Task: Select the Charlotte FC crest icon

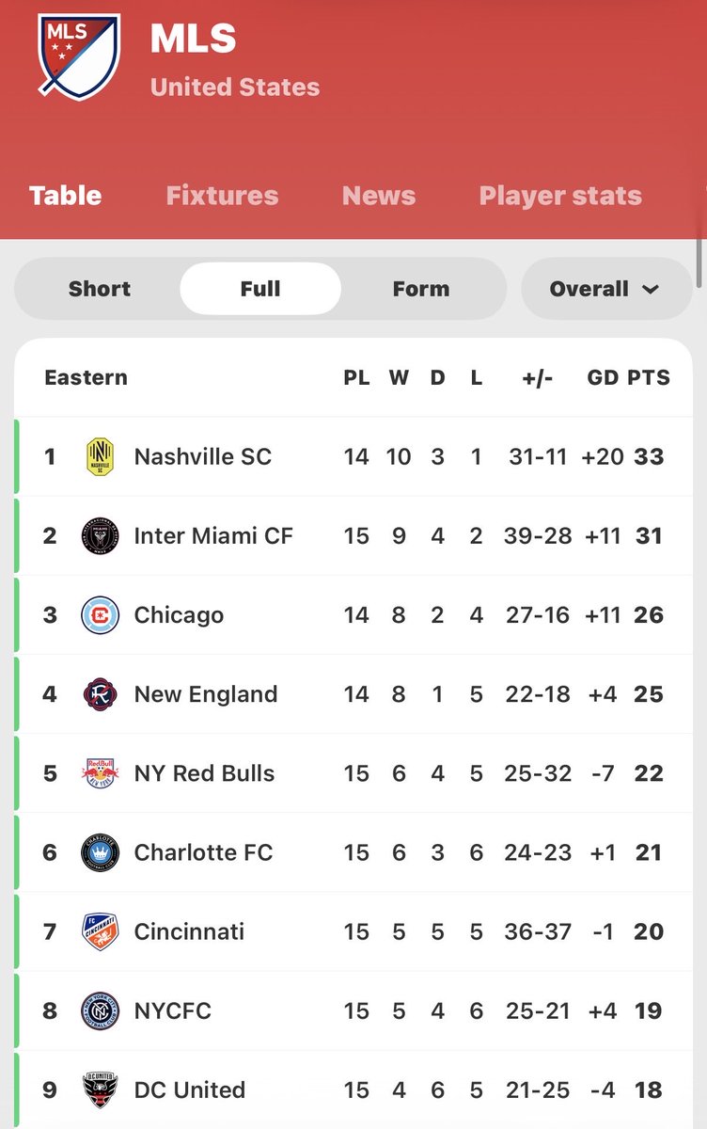Action: pos(100,852)
